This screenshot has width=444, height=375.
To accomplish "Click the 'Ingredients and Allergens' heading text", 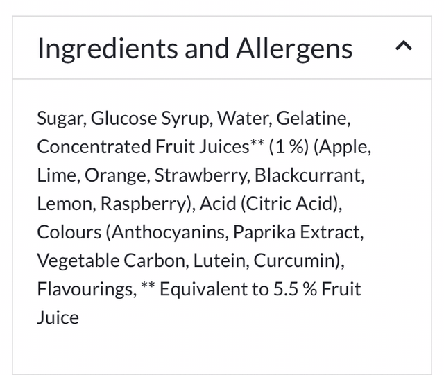I will pos(194,49).
